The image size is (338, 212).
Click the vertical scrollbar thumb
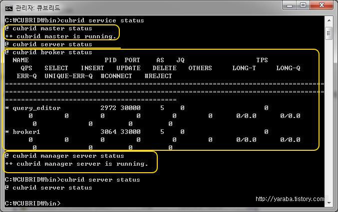pos(329,33)
